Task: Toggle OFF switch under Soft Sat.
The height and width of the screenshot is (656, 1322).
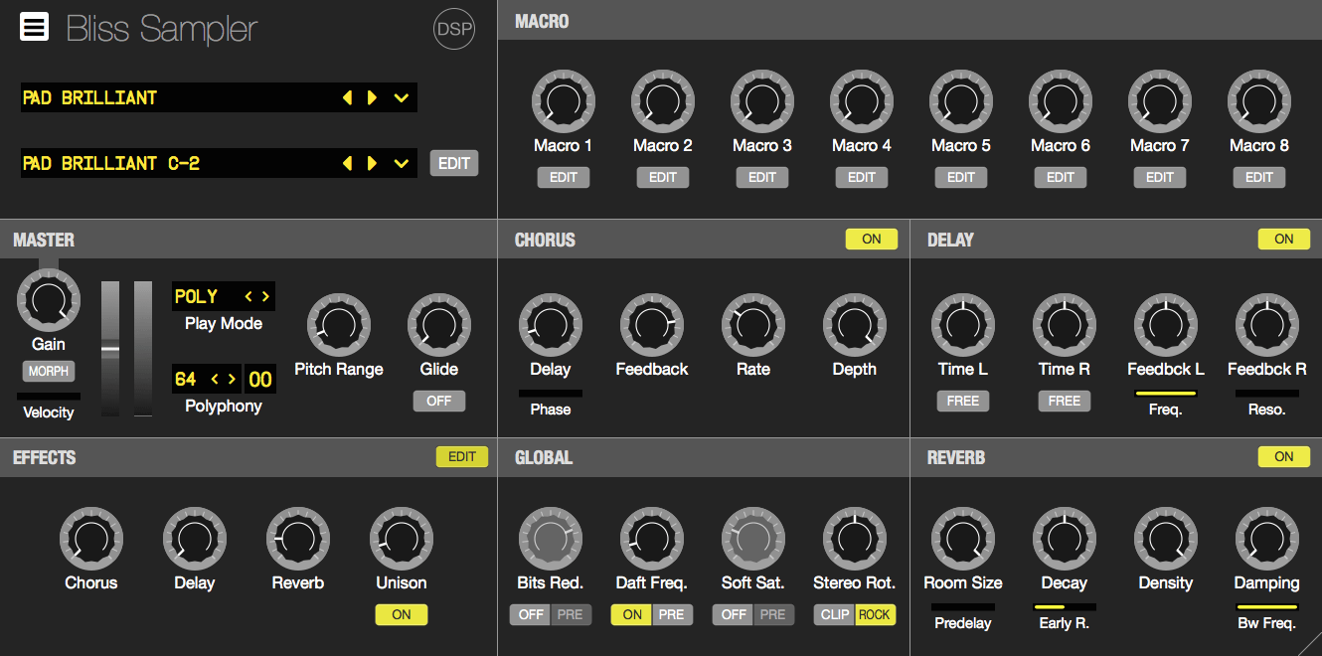Action: point(734,614)
